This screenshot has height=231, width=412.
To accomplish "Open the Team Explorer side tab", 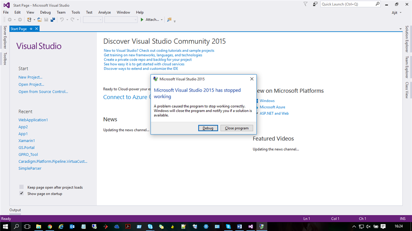I will tap(407, 67).
